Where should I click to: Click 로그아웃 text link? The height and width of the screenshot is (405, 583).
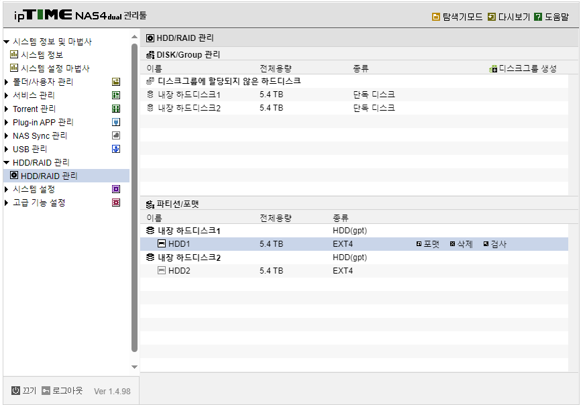[x=67, y=390]
